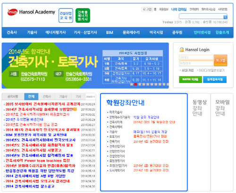Go to 나의 강의실
Viewport: 236px width, 193px height.
click(x=179, y=9)
